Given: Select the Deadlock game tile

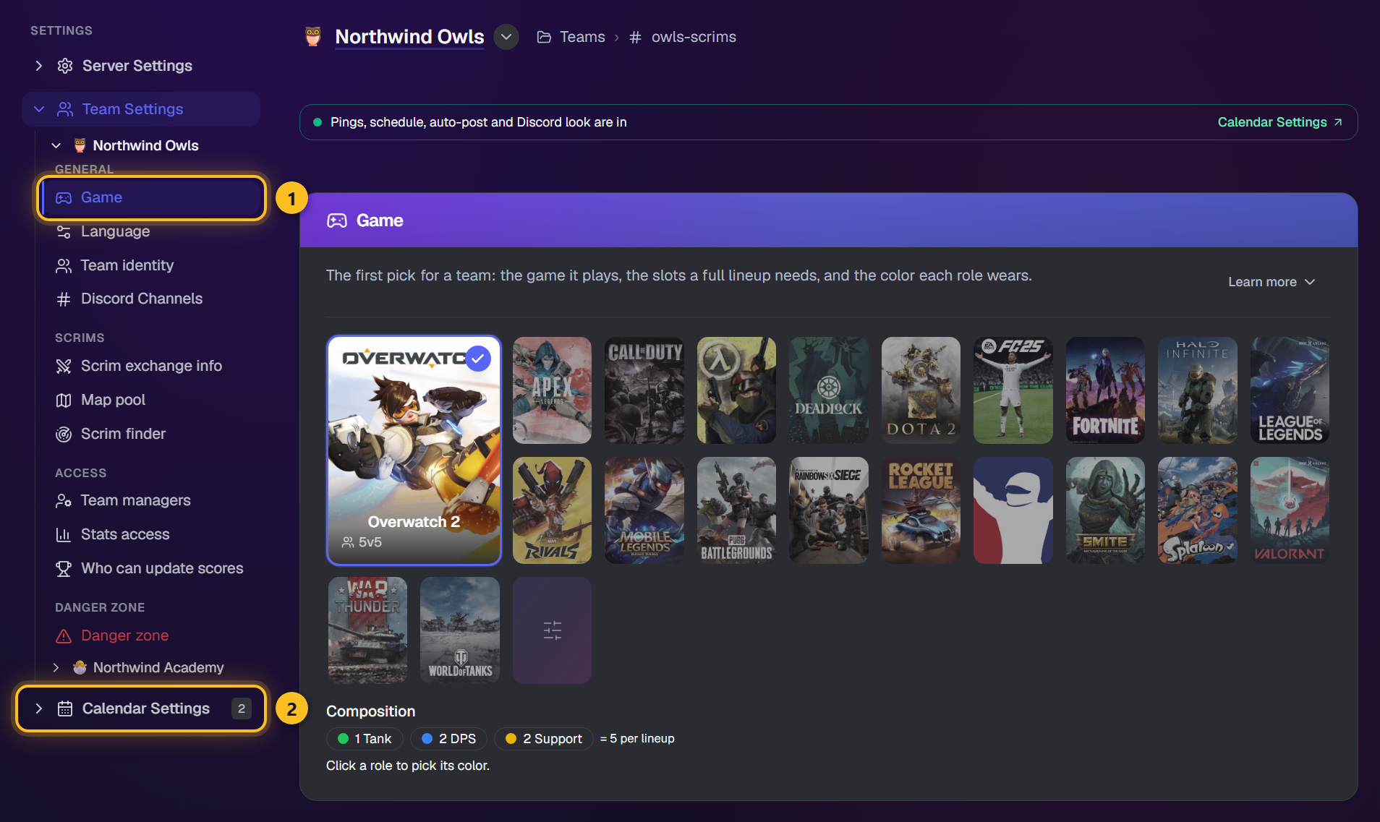Looking at the screenshot, I should pyautogui.click(x=829, y=390).
